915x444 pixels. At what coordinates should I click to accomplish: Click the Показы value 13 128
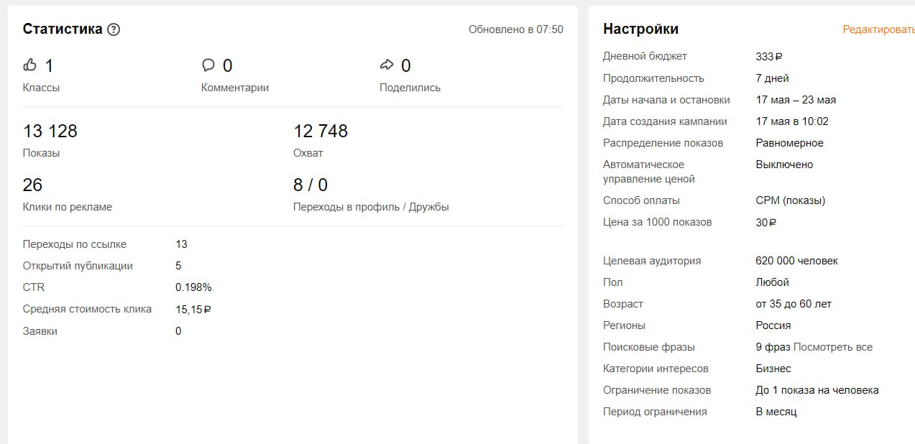tap(50, 131)
